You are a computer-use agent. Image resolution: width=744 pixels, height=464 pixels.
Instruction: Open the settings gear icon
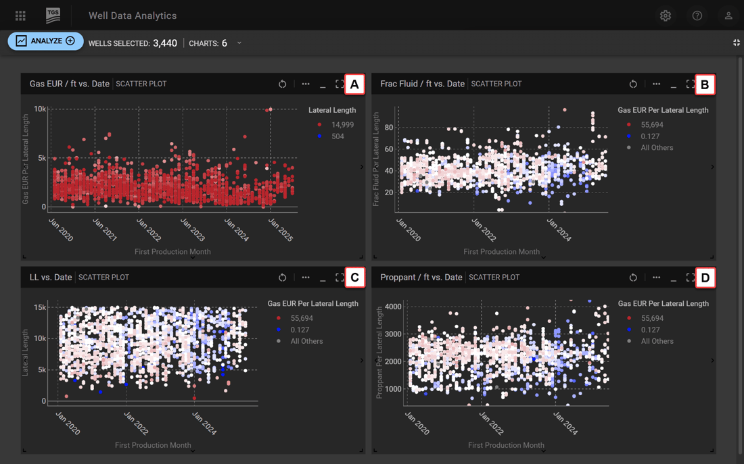666,16
